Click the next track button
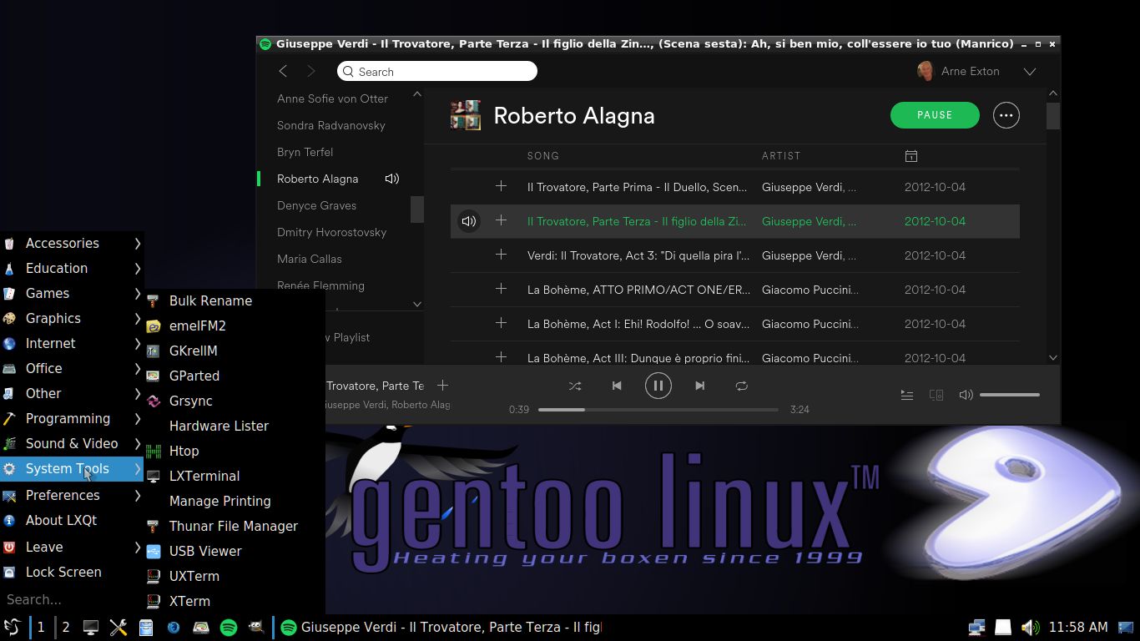1140x641 pixels. [699, 386]
